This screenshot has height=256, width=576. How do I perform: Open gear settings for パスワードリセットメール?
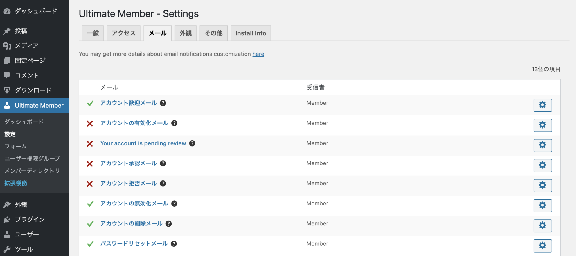coord(542,246)
